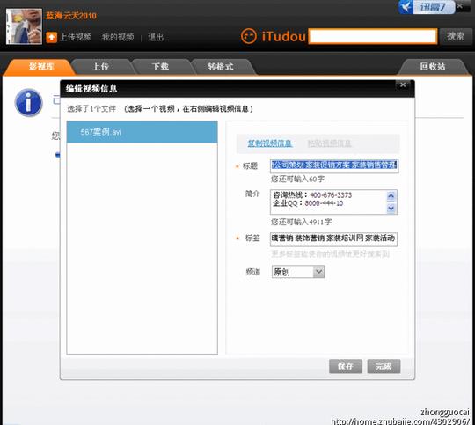The height and width of the screenshot is (425, 475).
Task: Close the Xunlei 7 floating widget
Action: tap(459, 6)
